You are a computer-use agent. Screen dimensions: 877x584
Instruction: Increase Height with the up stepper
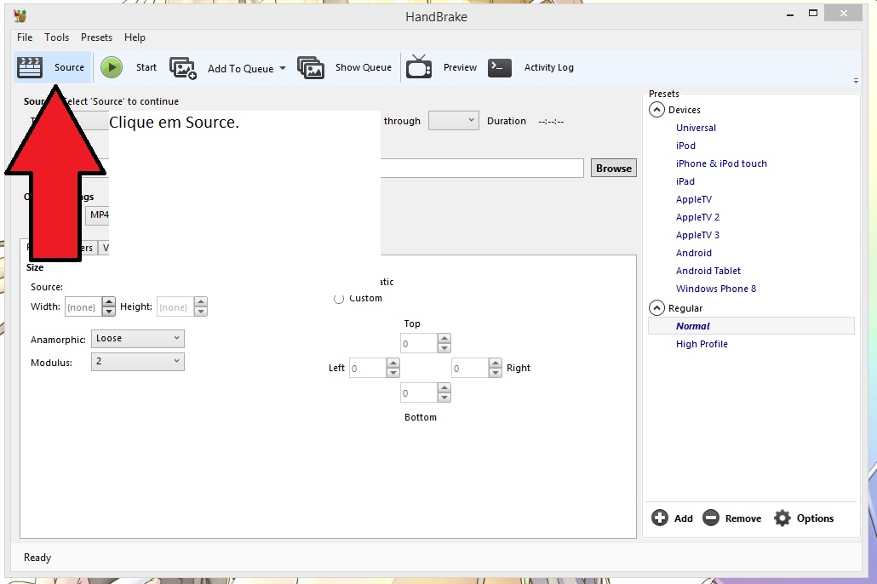point(201,302)
